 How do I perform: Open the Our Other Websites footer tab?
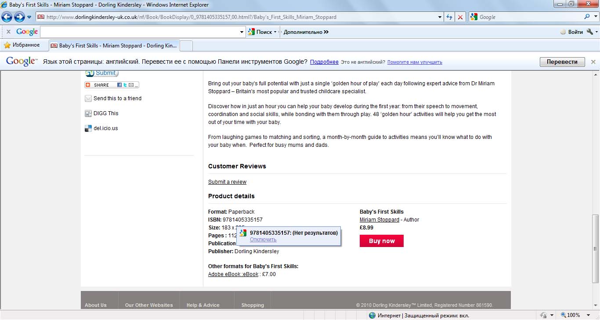pos(149,305)
